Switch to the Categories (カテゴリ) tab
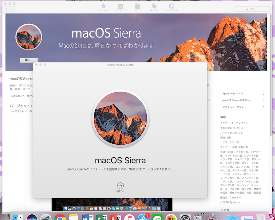 point(137,8)
